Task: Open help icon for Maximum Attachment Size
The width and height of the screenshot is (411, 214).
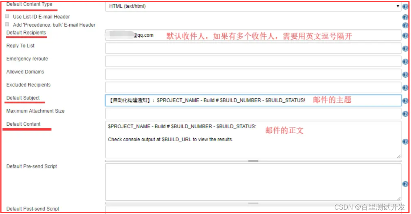Action: (405, 114)
